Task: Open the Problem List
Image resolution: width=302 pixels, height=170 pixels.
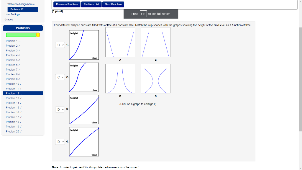Action: (91, 4)
